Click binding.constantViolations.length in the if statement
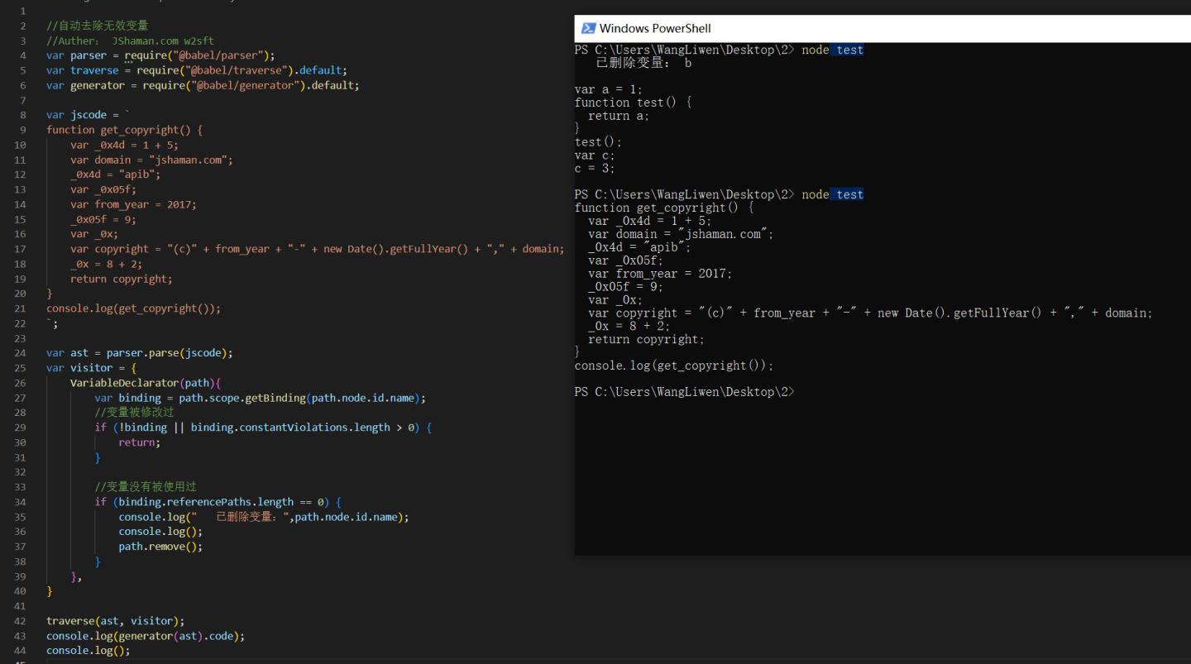The width and height of the screenshot is (1191, 664). click(289, 428)
